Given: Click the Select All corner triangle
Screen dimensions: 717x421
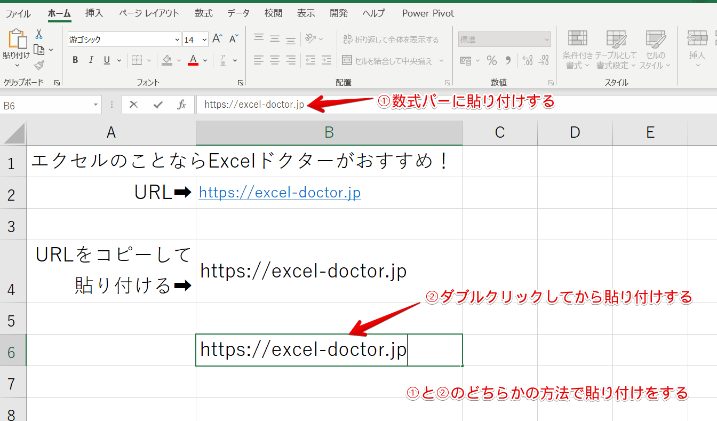Looking at the screenshot, I should (13, 133).
